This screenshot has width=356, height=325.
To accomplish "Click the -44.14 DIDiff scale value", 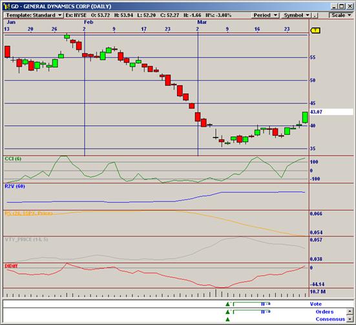I will (317, 284).
